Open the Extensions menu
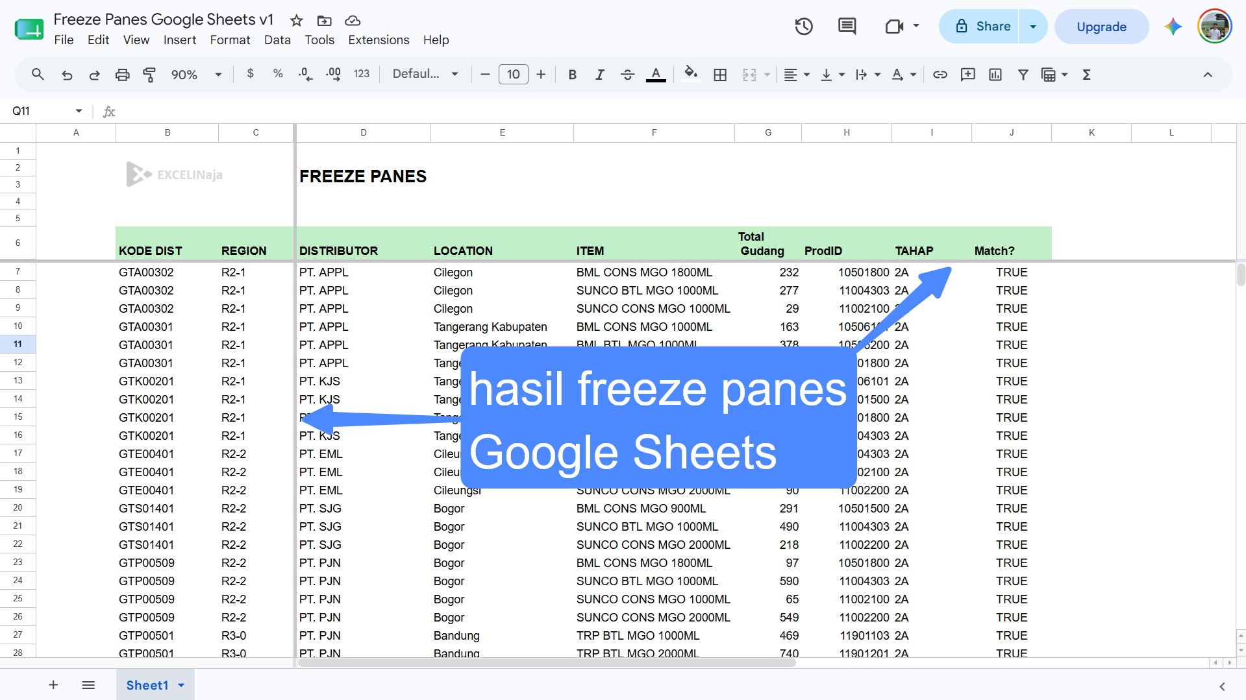 coord(379,40)
